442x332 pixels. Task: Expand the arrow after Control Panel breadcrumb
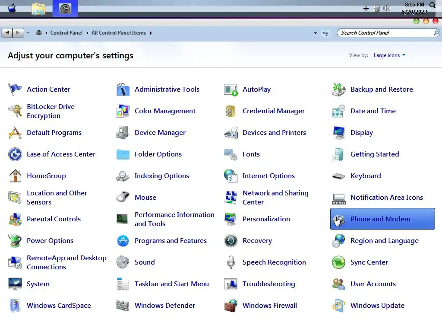pyautogui.click(x=87, y=33)
